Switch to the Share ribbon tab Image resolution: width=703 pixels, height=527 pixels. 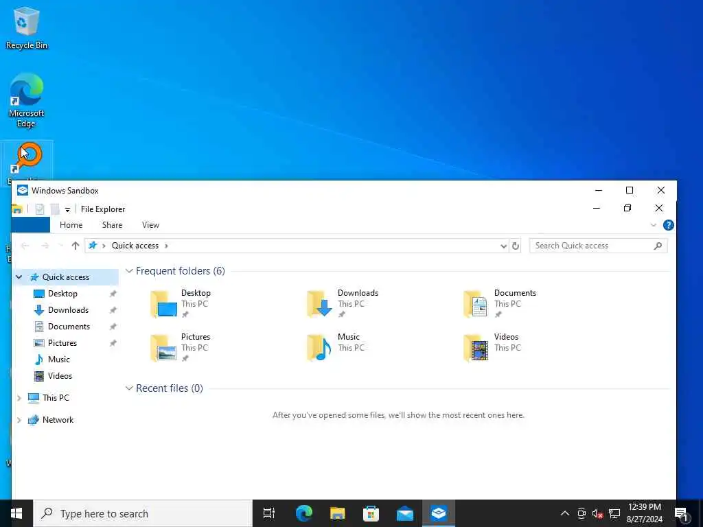tap(112, 225)
